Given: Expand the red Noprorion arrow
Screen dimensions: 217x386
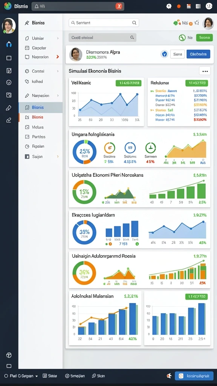Looking at the screenshot, I should click(x=58, y=57).
